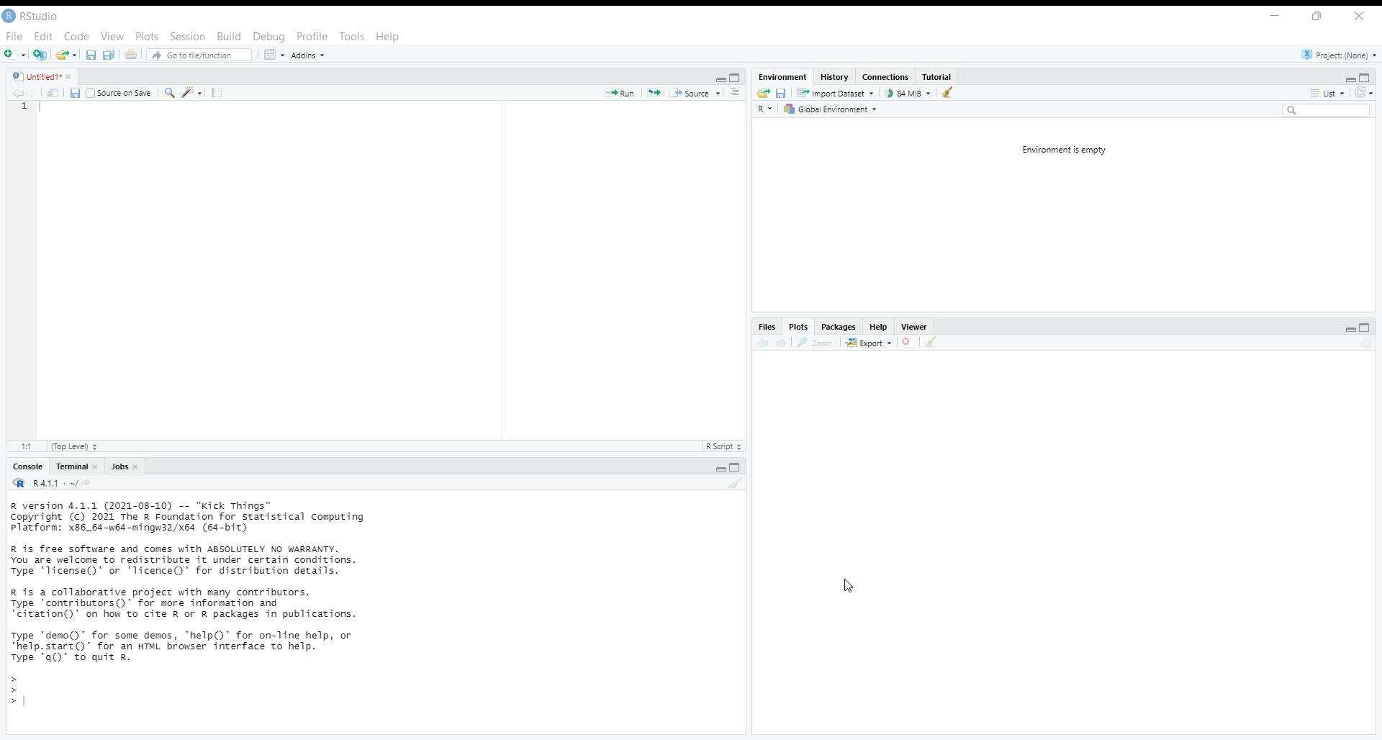Screen dimensions: 1382x740
Task: Save the current script
Action: tap(75, 94)
